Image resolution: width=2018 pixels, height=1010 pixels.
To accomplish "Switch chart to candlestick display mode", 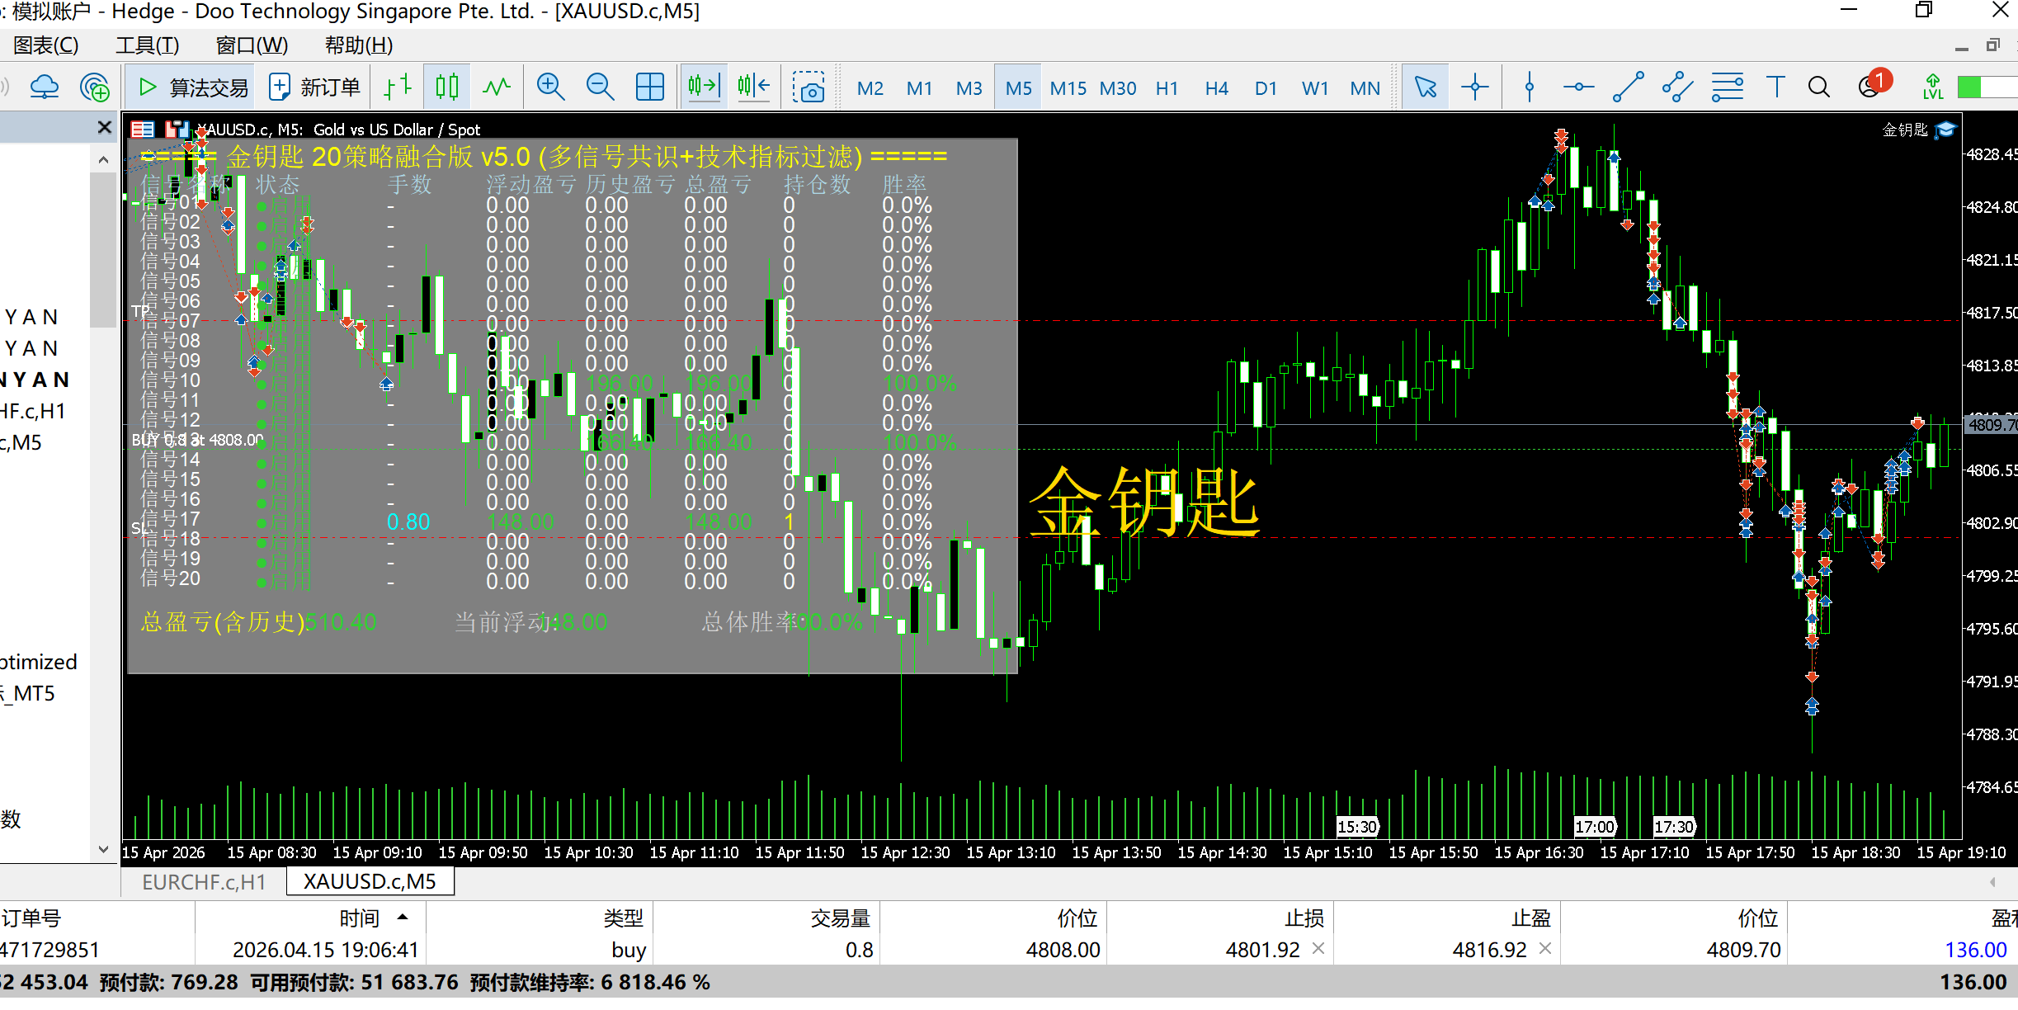I will click(x=447, y=87).
